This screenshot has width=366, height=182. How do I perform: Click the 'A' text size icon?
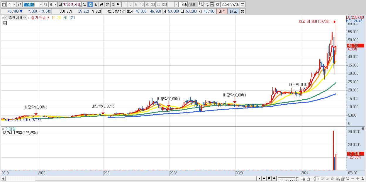coord(362,178)
